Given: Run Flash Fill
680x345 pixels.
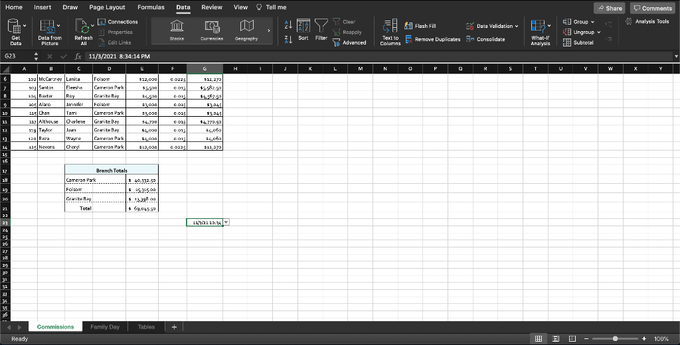Looking at the screenshot, I should 420,26.
